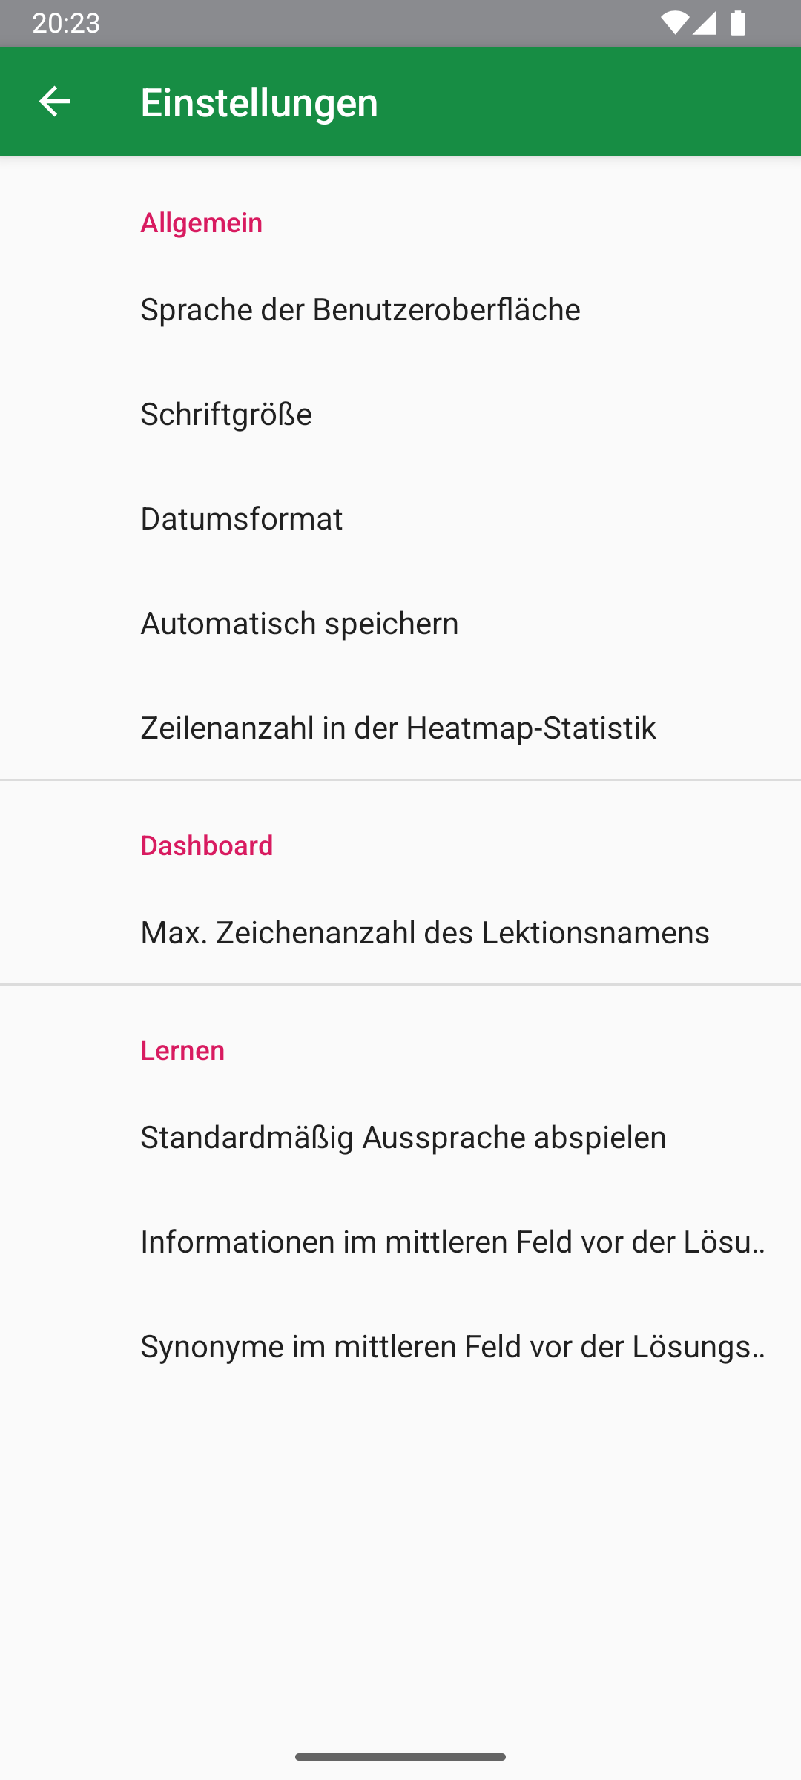Tap the back arrow in toolbar
Screen dimensions: 801x1780
(54, 102)
